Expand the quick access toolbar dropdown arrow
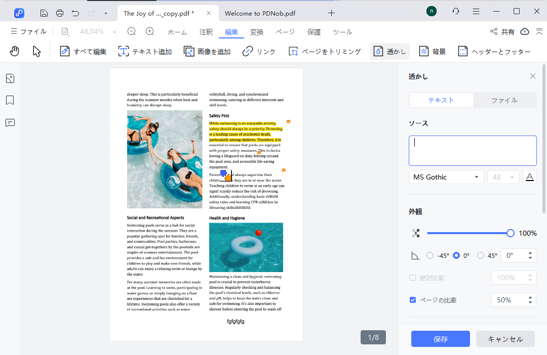Image resolution: width=547 pixels, height=355 pixels. (105, 13)
